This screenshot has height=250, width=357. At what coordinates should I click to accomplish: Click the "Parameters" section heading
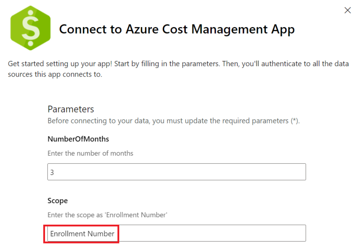coord(71,109)
